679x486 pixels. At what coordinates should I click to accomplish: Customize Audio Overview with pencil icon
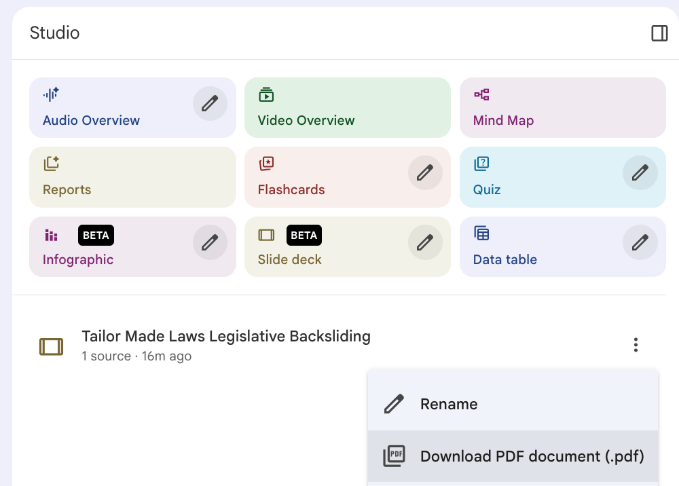(x=210, y=104)
